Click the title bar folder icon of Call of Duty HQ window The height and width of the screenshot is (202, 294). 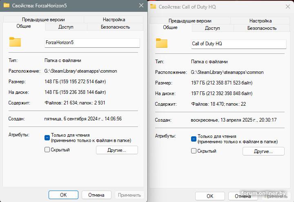[x=153, y=7]
